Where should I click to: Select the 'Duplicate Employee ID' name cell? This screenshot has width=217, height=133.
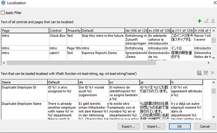coord(24,93)
